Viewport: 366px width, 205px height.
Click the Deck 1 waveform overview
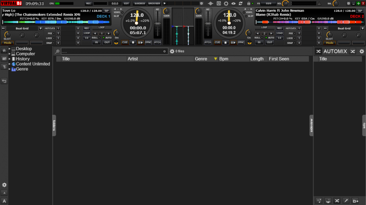click(56, 22)
